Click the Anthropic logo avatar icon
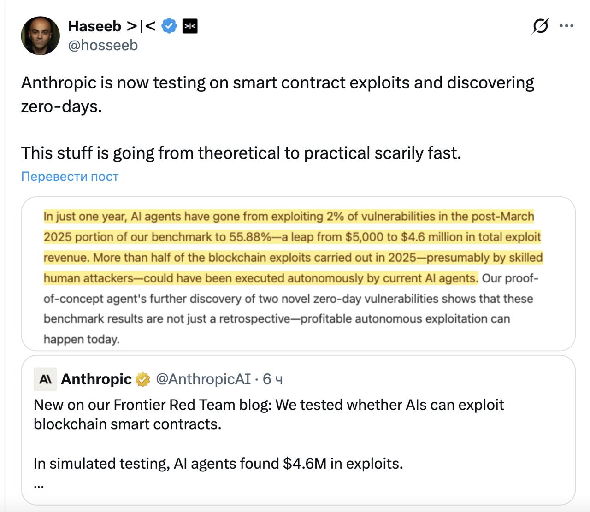The image size is (590, 512). [45, 379]
